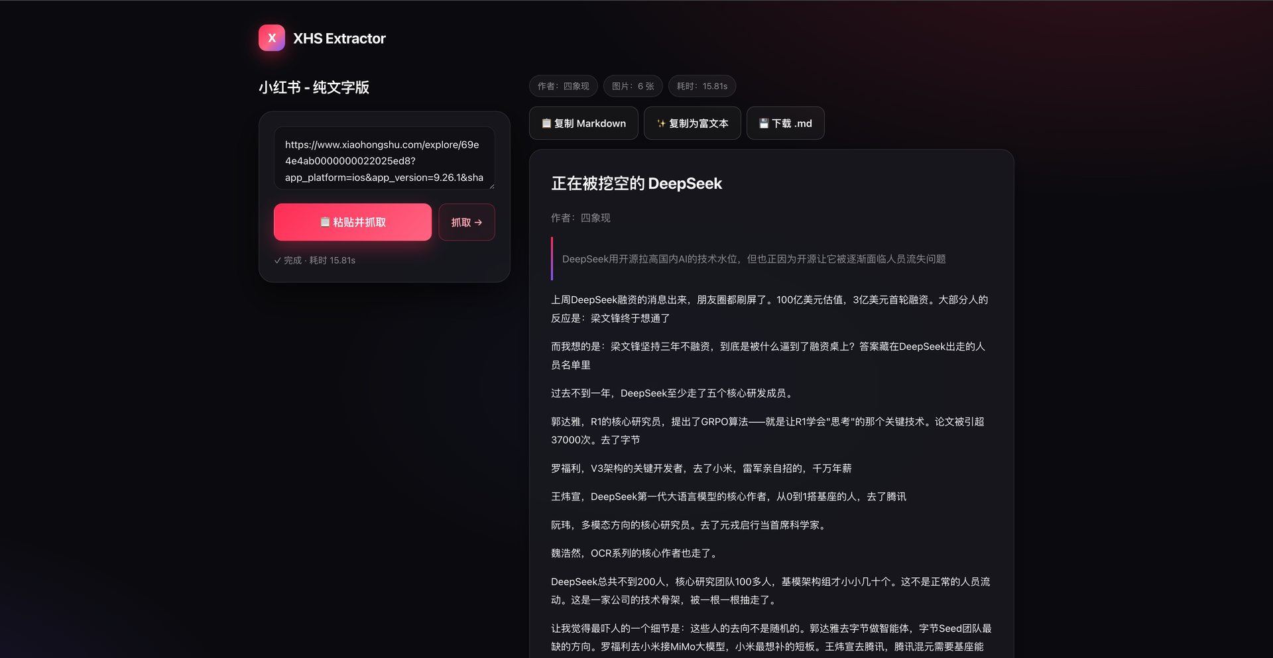Click the resize handle of the URL textarea
The image size is (1273, 658).
491,186
